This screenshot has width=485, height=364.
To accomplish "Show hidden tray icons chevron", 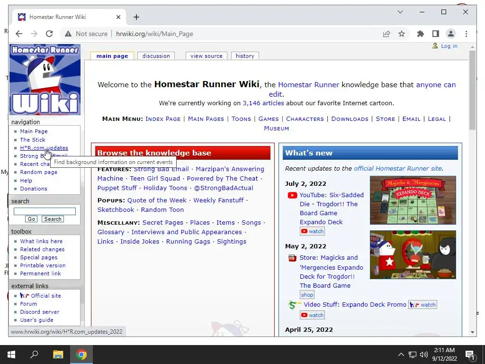I will (x=401, y=355).
